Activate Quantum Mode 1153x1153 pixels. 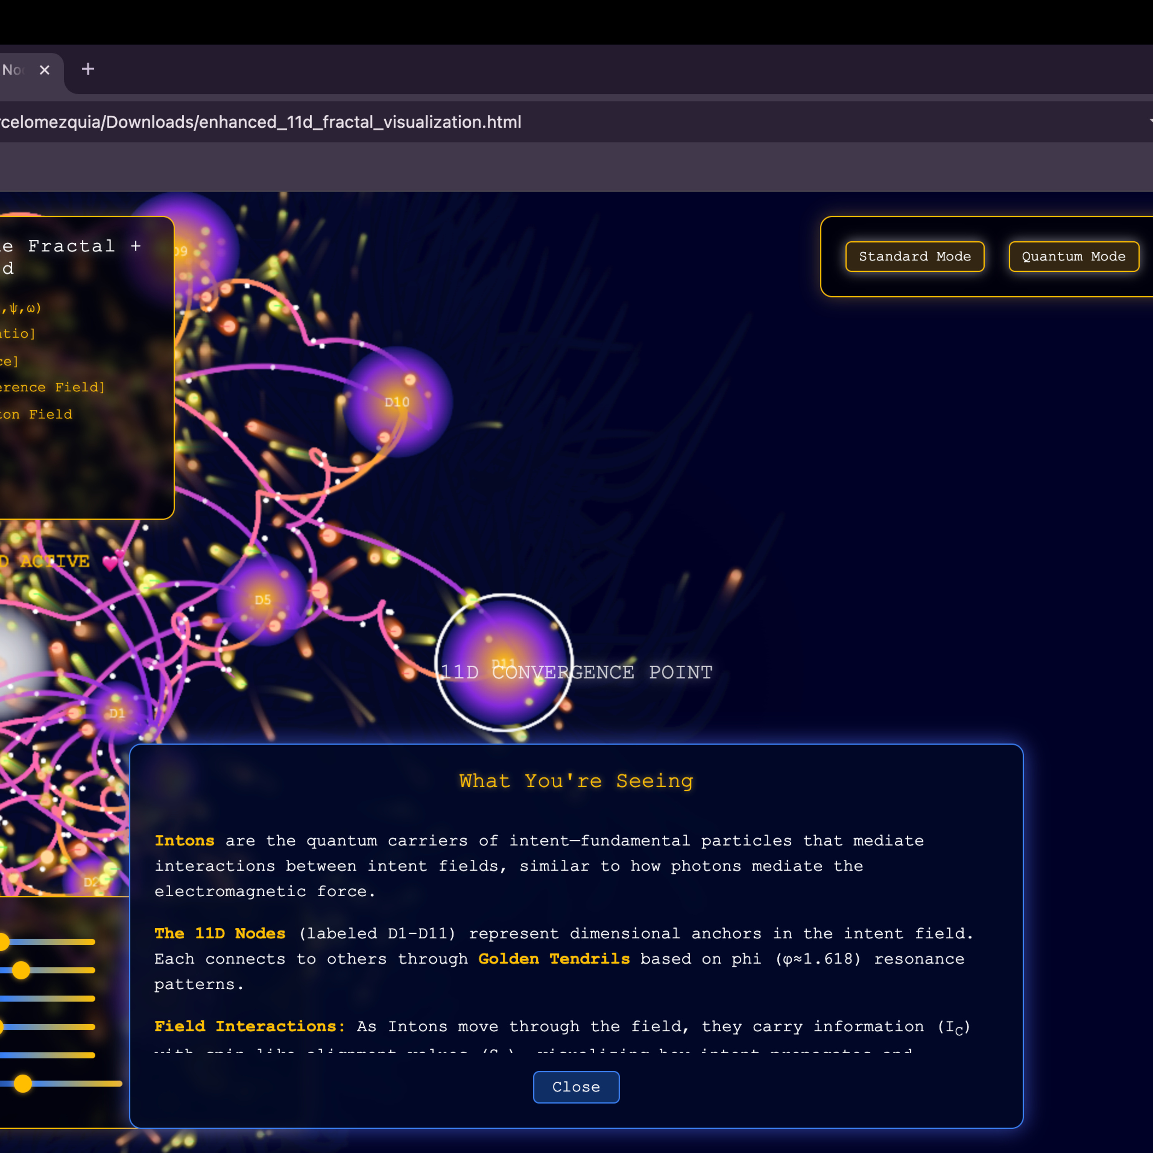coord(1073,257)
